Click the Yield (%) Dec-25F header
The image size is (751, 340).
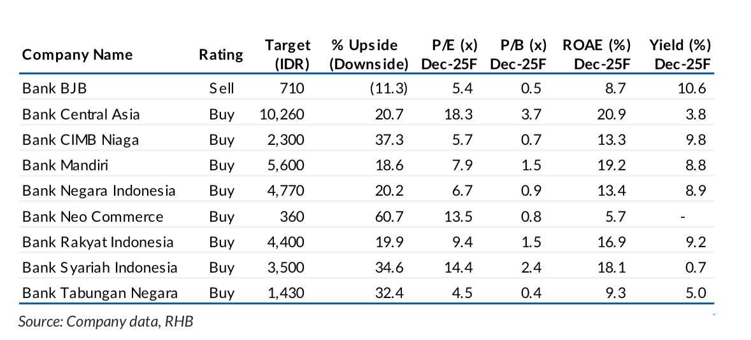680,55
